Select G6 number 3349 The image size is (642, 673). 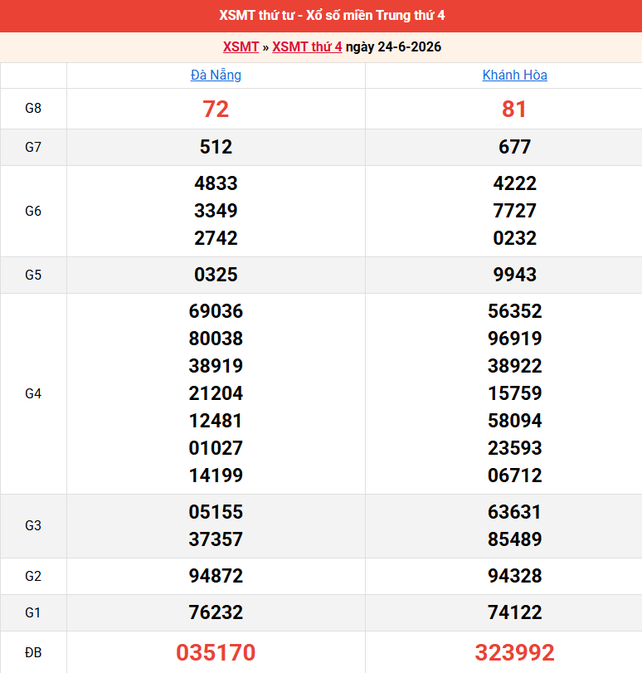click(x=216, y=211)
